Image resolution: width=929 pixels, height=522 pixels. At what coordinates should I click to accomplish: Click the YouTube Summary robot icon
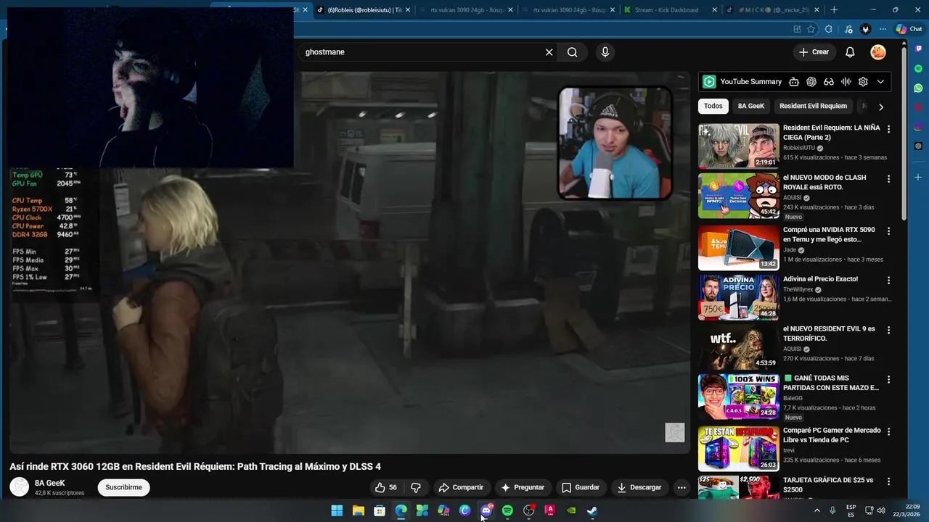794,82
